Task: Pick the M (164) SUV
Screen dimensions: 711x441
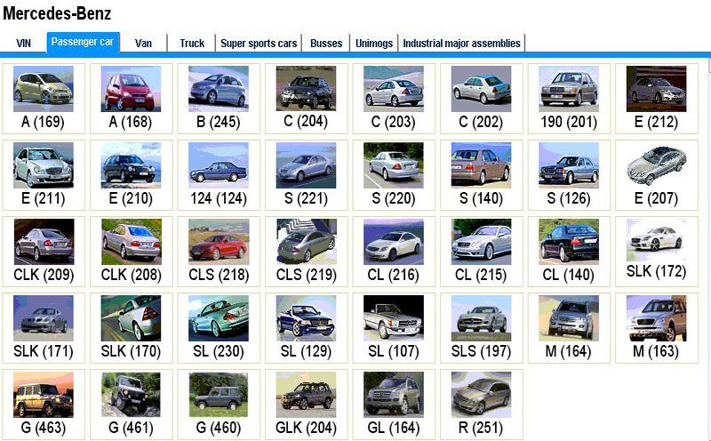Action: (569, 328)
